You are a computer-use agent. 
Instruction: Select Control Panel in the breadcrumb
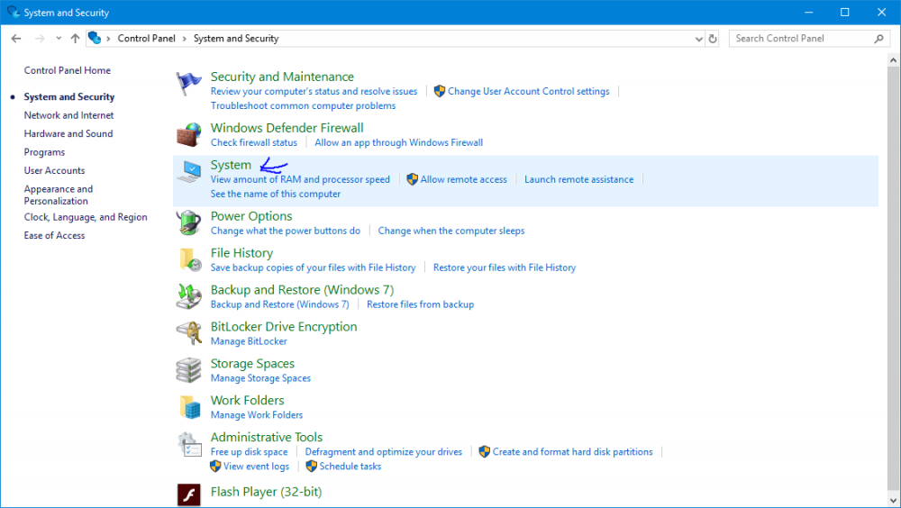tap(147, 39)
